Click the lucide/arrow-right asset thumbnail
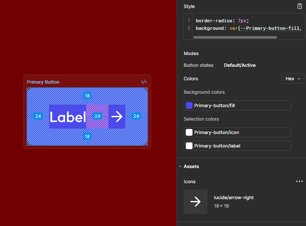The image size is (306, 226). tap(195, 202)
